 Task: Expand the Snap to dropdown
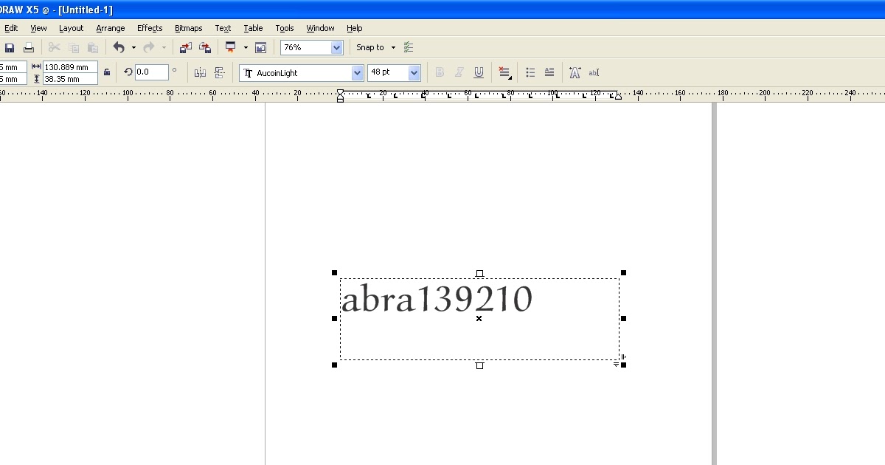coord(393,47)
